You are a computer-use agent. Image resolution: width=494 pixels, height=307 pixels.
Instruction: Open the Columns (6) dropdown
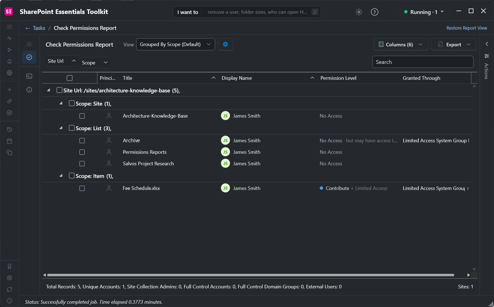click(401, 44)
